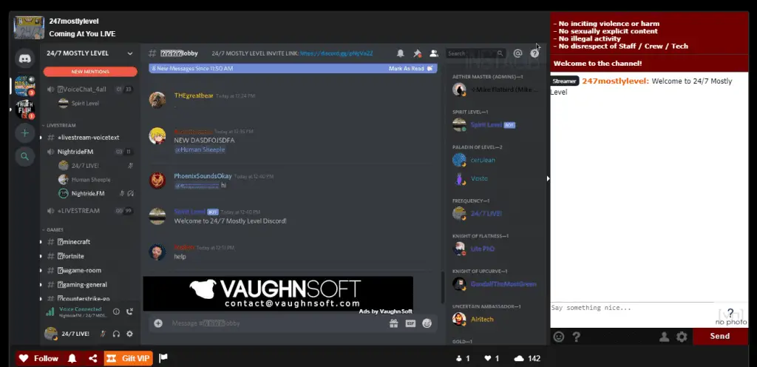Click the voice signal bars icon
The image size is (757, 367).
50,312
